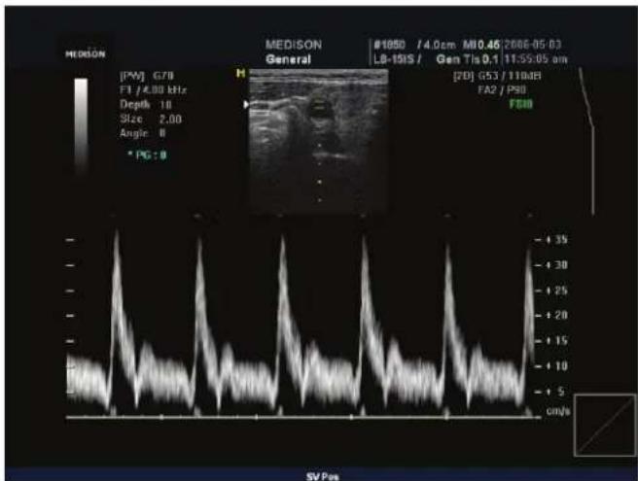The width and height of the screenshot is (638, 481).
Task: Click the "[PW] G78" gain readout
Action: click(x=147, y=76)
